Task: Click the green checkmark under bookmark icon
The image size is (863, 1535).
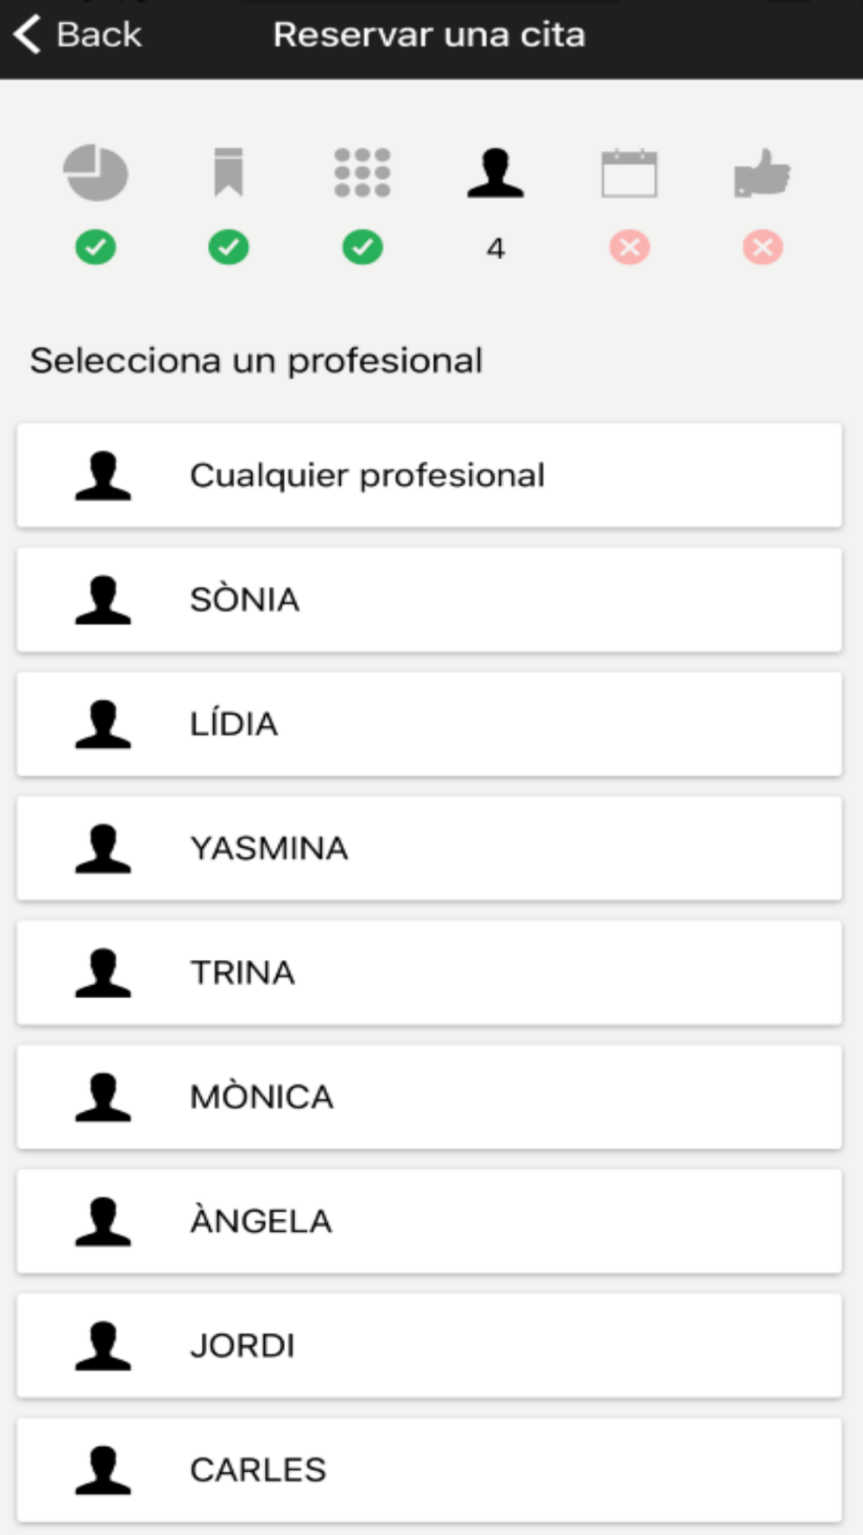Action: [x=229, y=248]
